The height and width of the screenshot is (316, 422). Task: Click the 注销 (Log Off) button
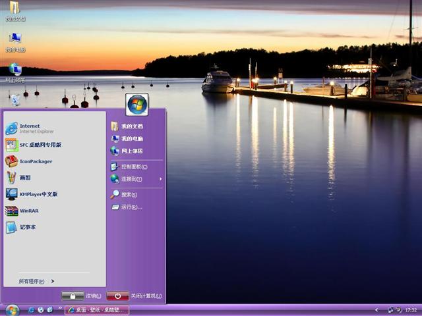tap(82, 296)
